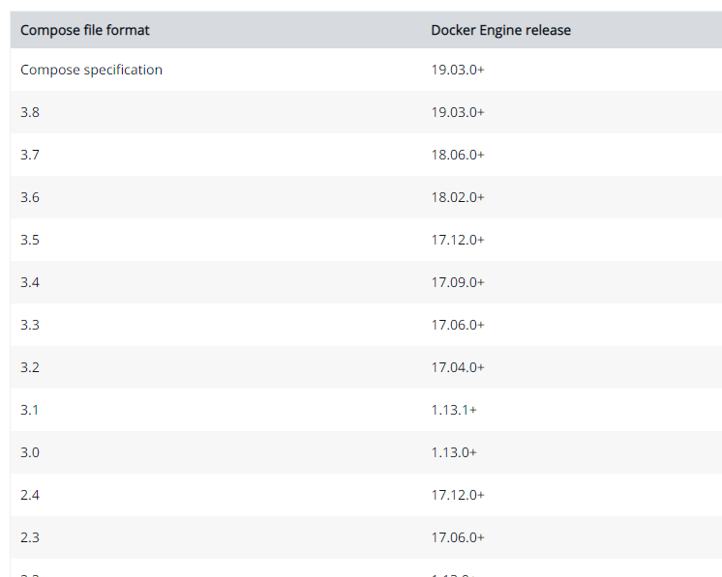Click the "Docker Engine release" column header
The width and height of the screenshot is (722, 577).
[x=500, y=30]
